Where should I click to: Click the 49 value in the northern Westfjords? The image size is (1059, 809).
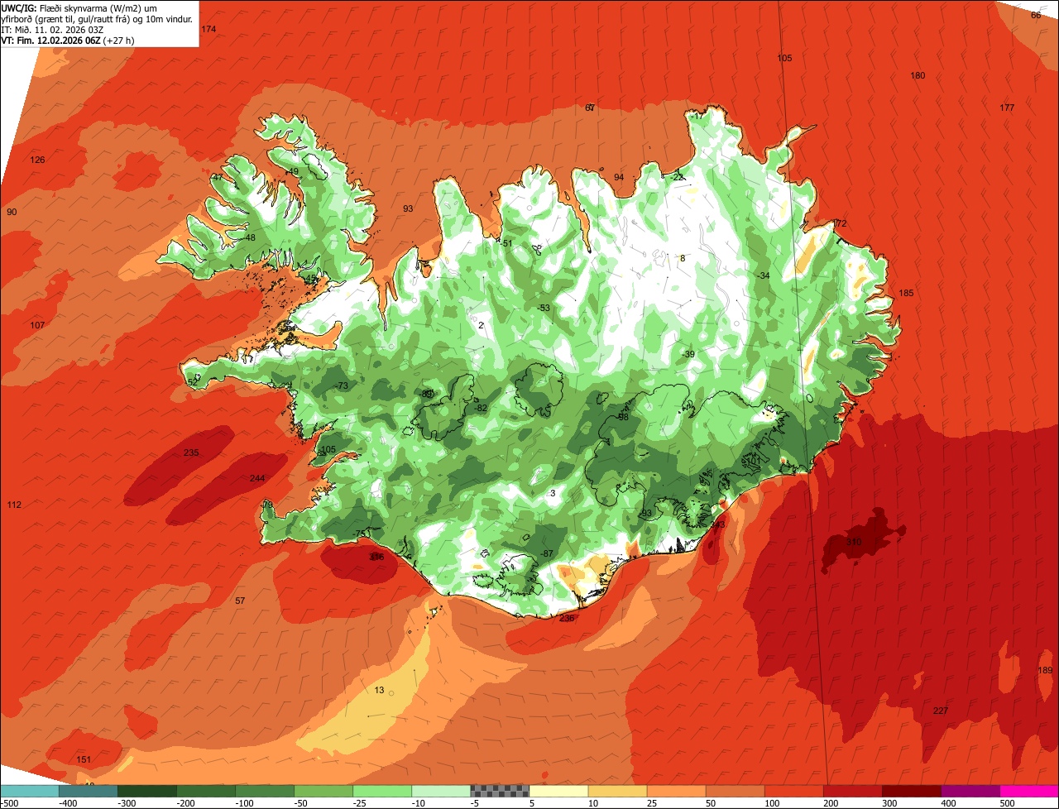tap(293, 171)
